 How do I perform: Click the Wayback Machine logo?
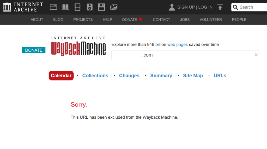click(78, 46)
